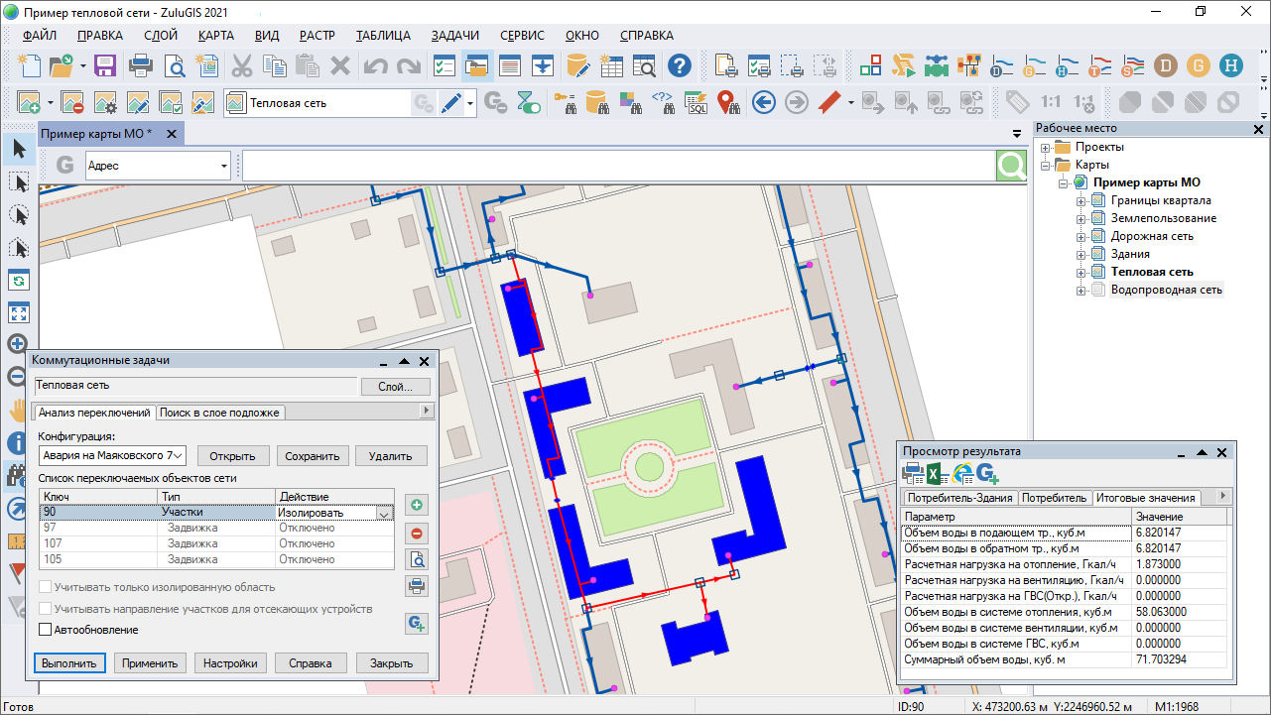Select the Pan hand tool in sidebar
The height and width of the screenshot is (715, 1271).
18,409
